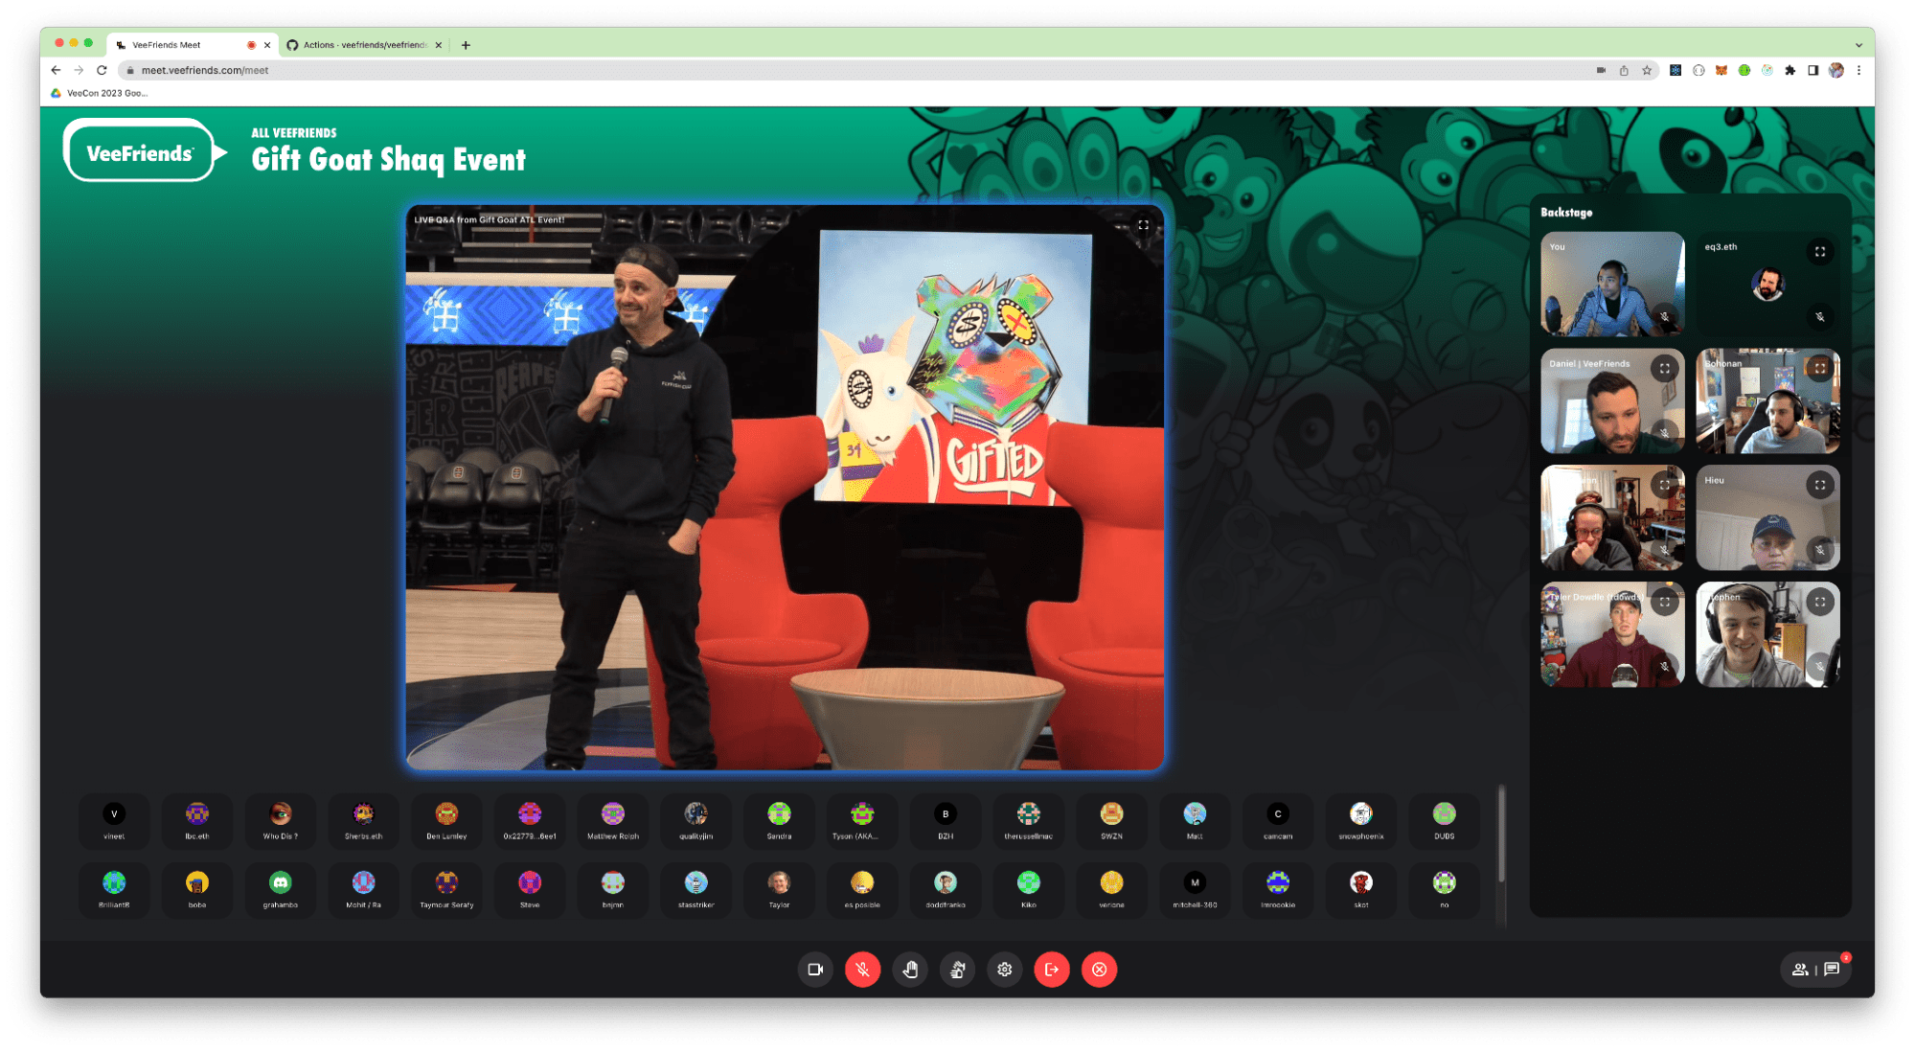Select audience member Matthew Rolph
1915x1052 pixels.
(x=613, y=821)
